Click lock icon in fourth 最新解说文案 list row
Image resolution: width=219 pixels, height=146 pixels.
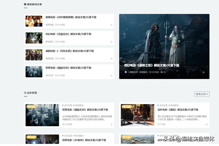point(112,76)
